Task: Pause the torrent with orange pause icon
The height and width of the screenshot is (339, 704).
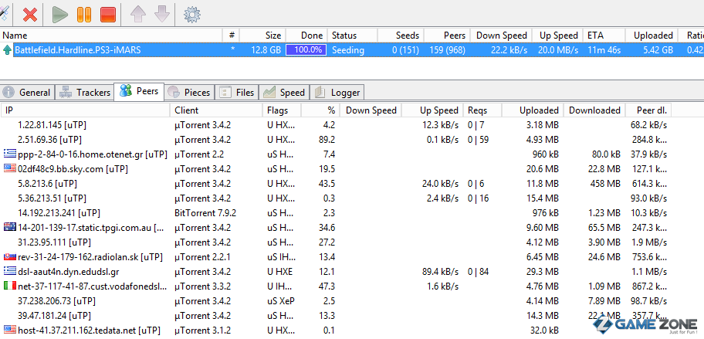Action: click(84, 15)
